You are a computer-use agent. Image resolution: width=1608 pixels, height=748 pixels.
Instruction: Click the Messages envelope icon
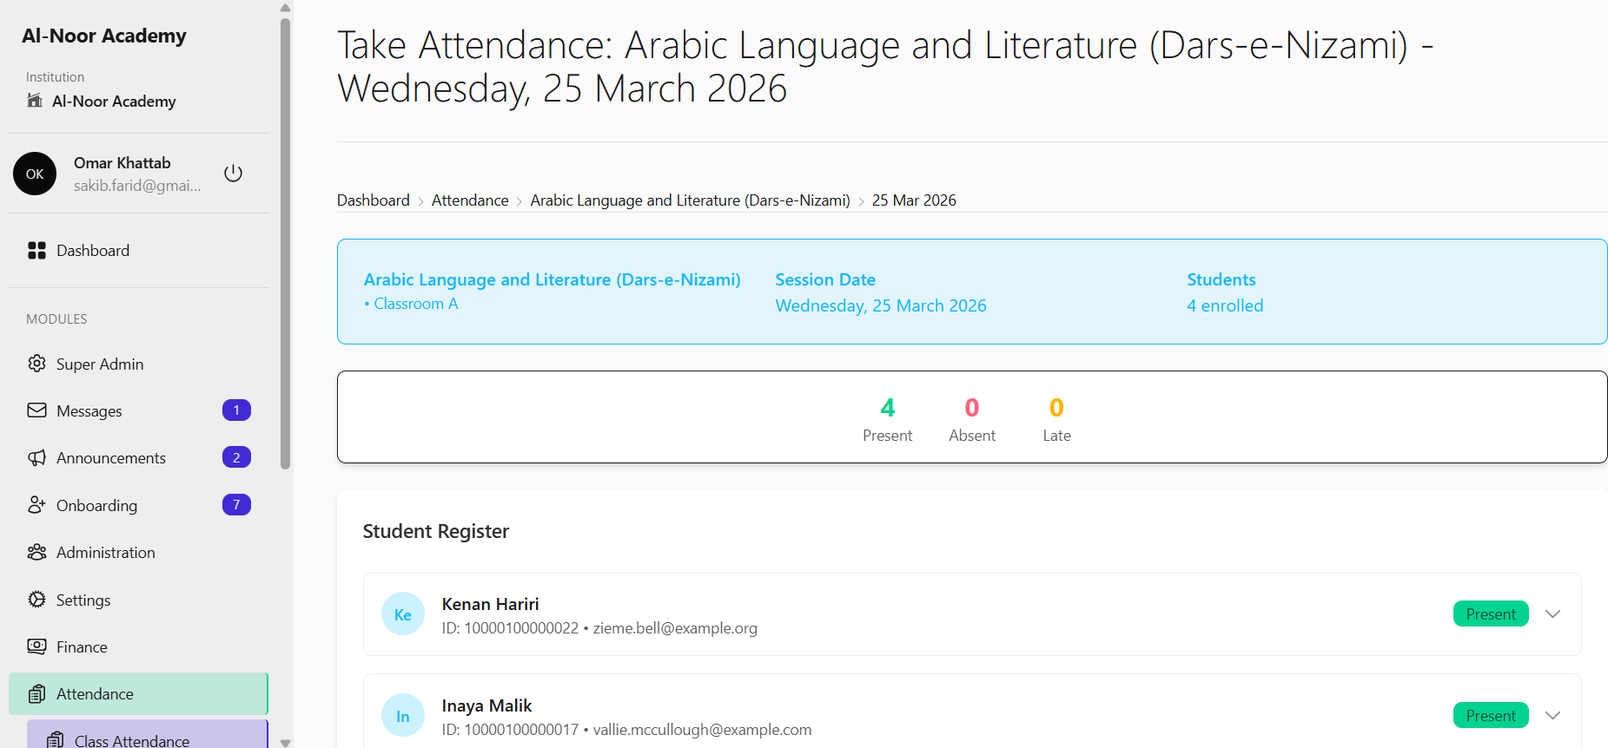tap(36, 410)
